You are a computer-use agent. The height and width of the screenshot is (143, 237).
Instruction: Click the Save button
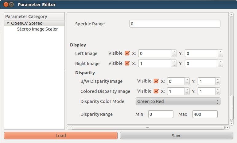pos(177,135)
